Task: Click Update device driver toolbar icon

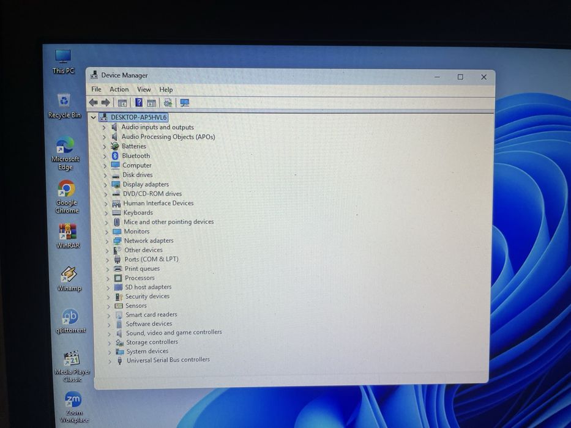Action: (x=168, y=103)
